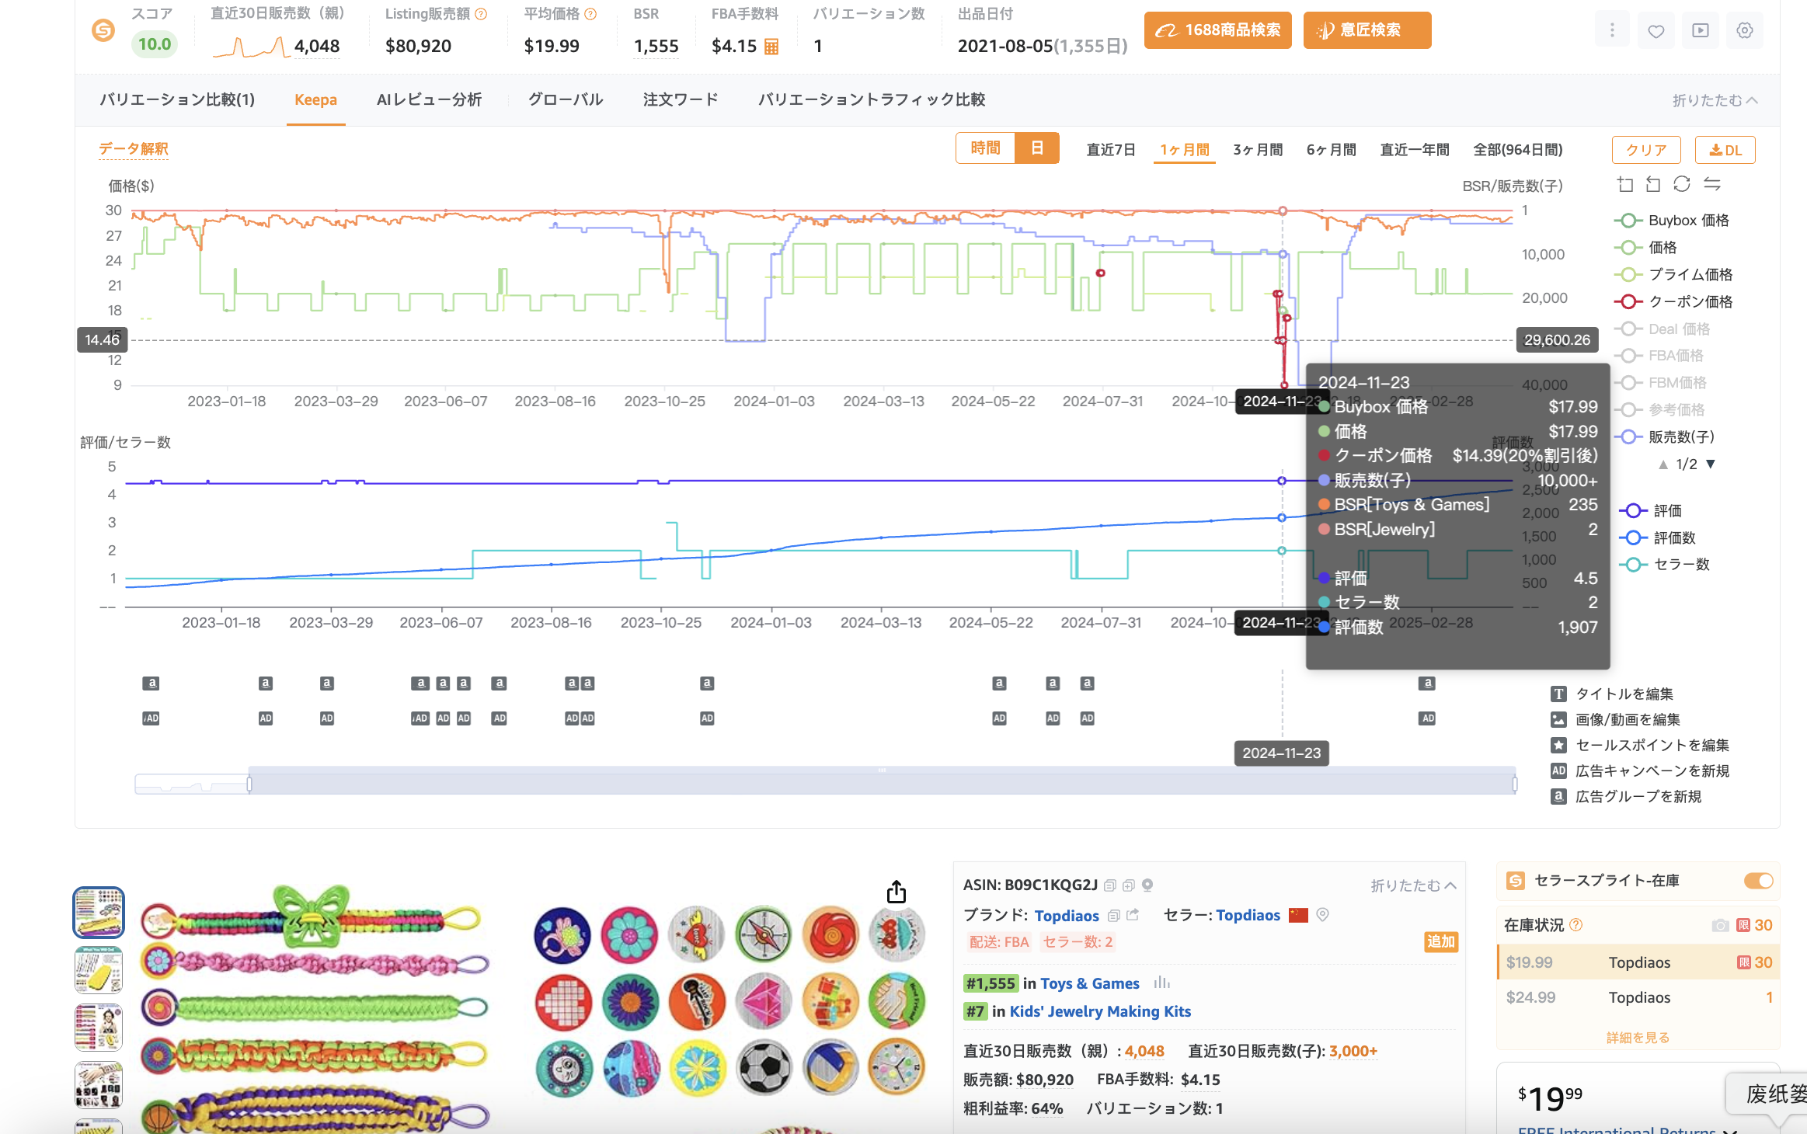Click the seller location pin icon
Viewport: 1807px width, 1134px height.
(x=1323, y=915)
